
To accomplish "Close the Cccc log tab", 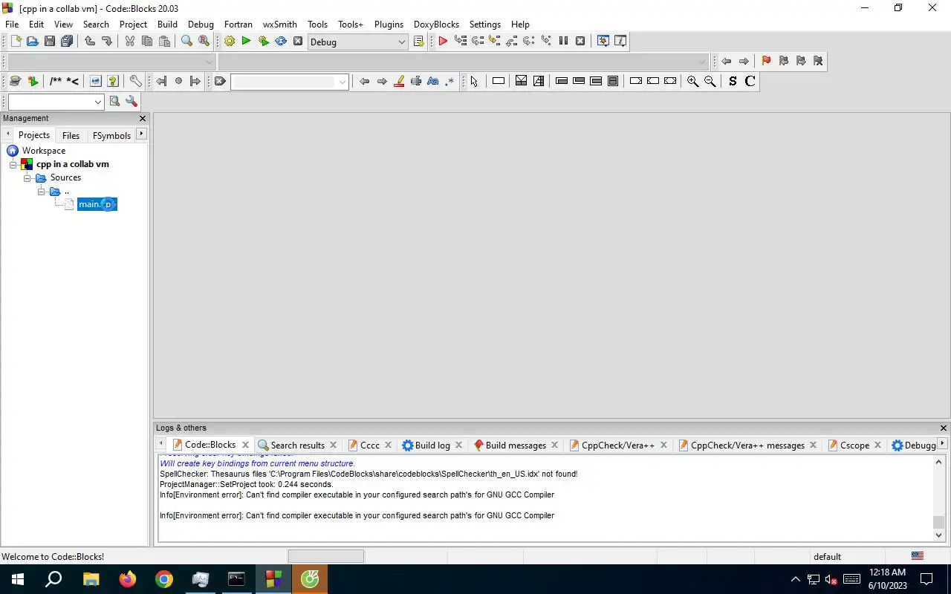I will click(388, 445).
